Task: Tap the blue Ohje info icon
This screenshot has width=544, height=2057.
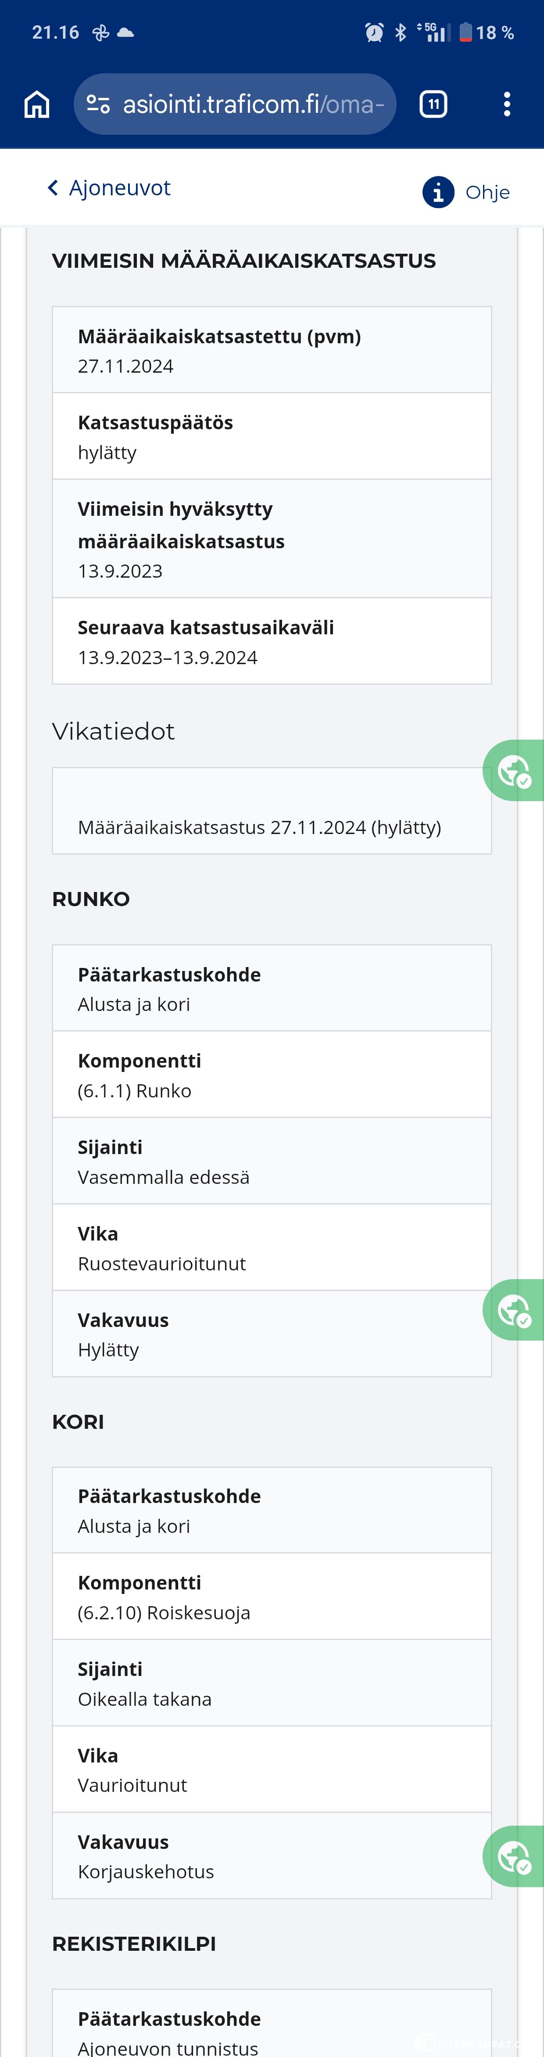Action: [x=438, y=192]
